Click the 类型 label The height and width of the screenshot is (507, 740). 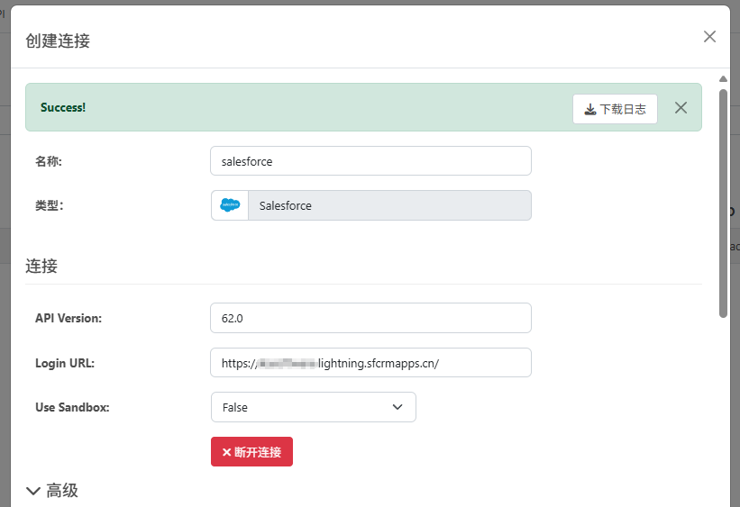(x=49, y=205)
